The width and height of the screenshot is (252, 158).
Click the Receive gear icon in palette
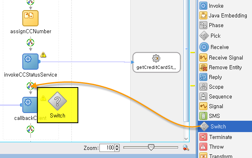click(x=204, y=47)
